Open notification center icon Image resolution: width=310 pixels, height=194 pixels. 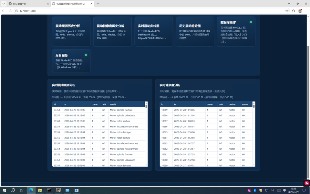coord(304,190)
